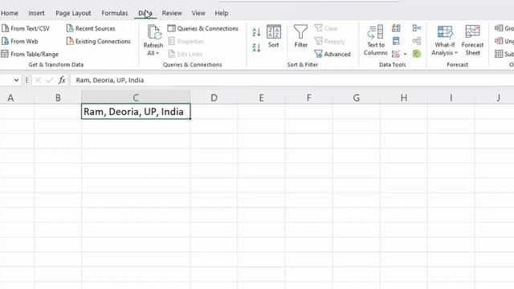Go to the Review tab
The image size is (514, 289).
coord(172,13)
